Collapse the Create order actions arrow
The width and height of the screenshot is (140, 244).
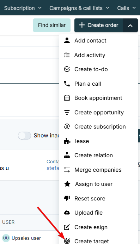tap(130, 25)
